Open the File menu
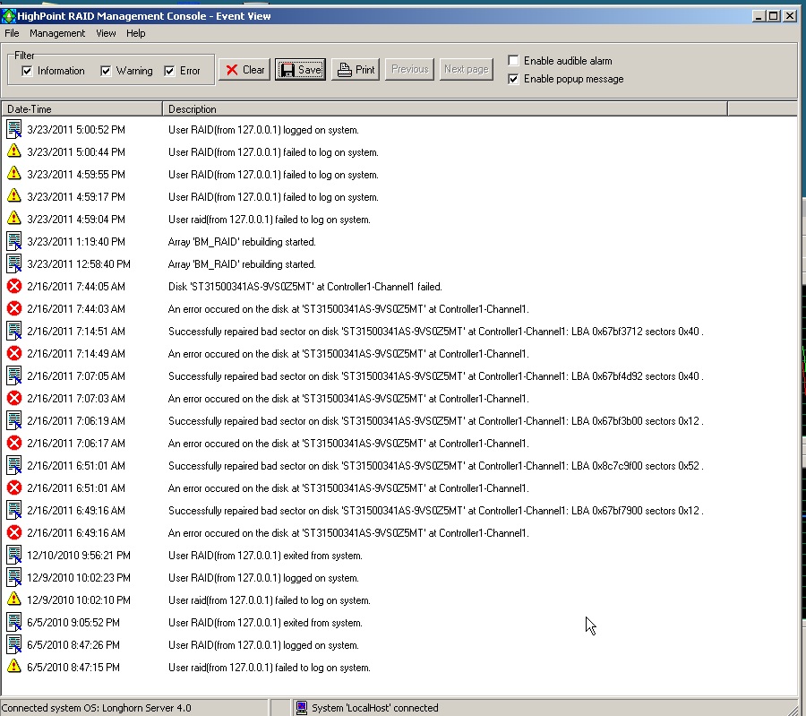The height and width of the screenshot is (716, 806). coord(12,33)
